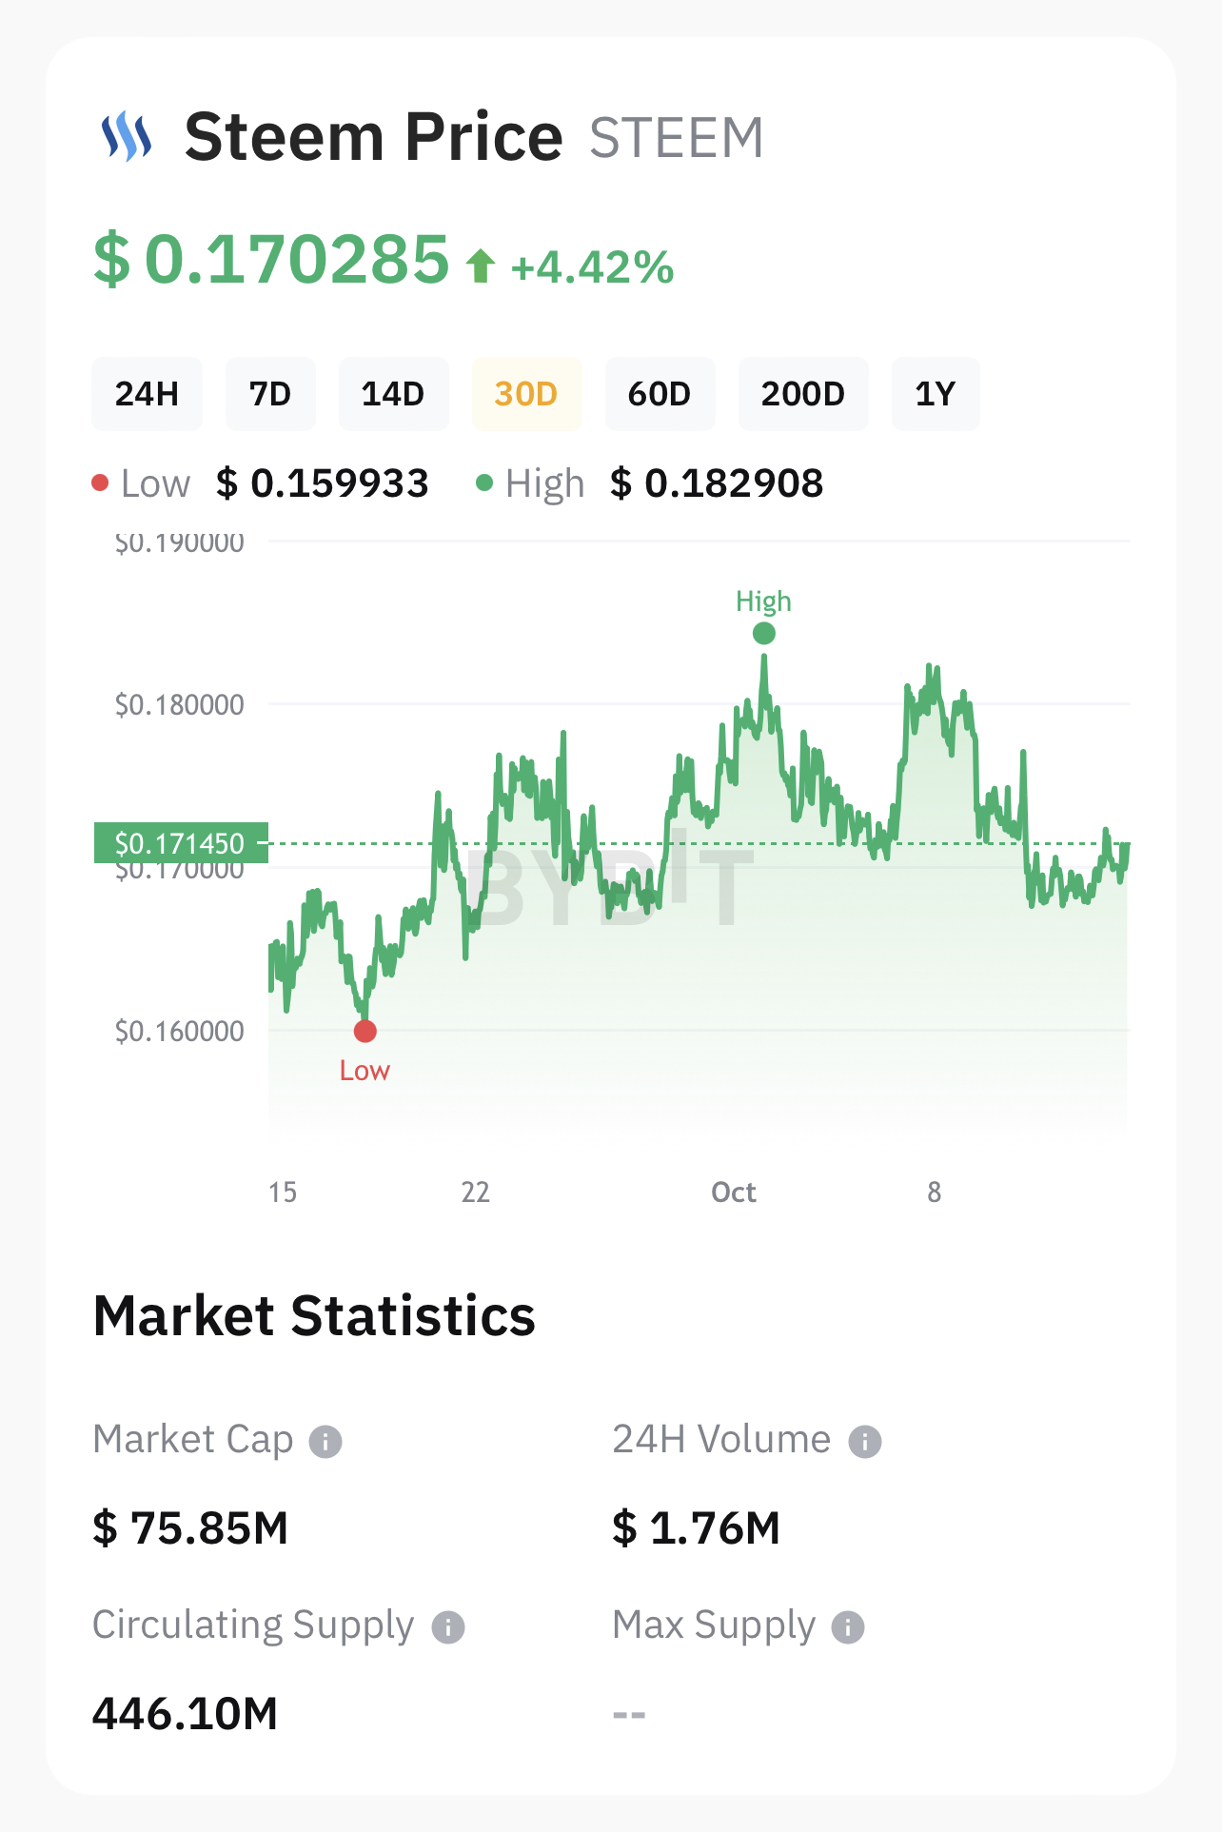Select the 24H time range
Screen dimensions: 1222x1832
pyautogui.click(x=147, y=394)
